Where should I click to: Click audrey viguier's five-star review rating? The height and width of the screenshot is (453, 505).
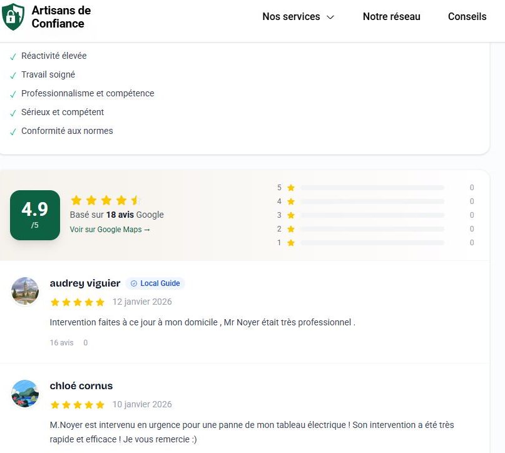pyautogui.click(x=78, y=302)
